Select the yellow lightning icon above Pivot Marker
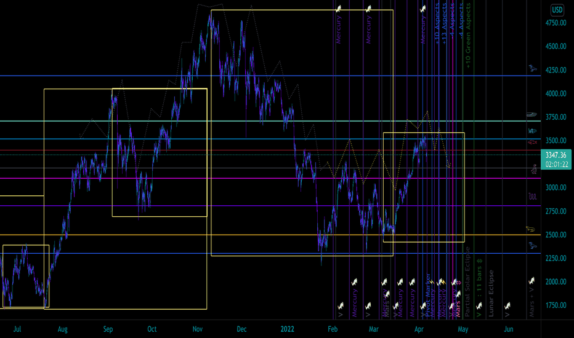The height and width of the screenshot is (338, 574). (431, 282)
